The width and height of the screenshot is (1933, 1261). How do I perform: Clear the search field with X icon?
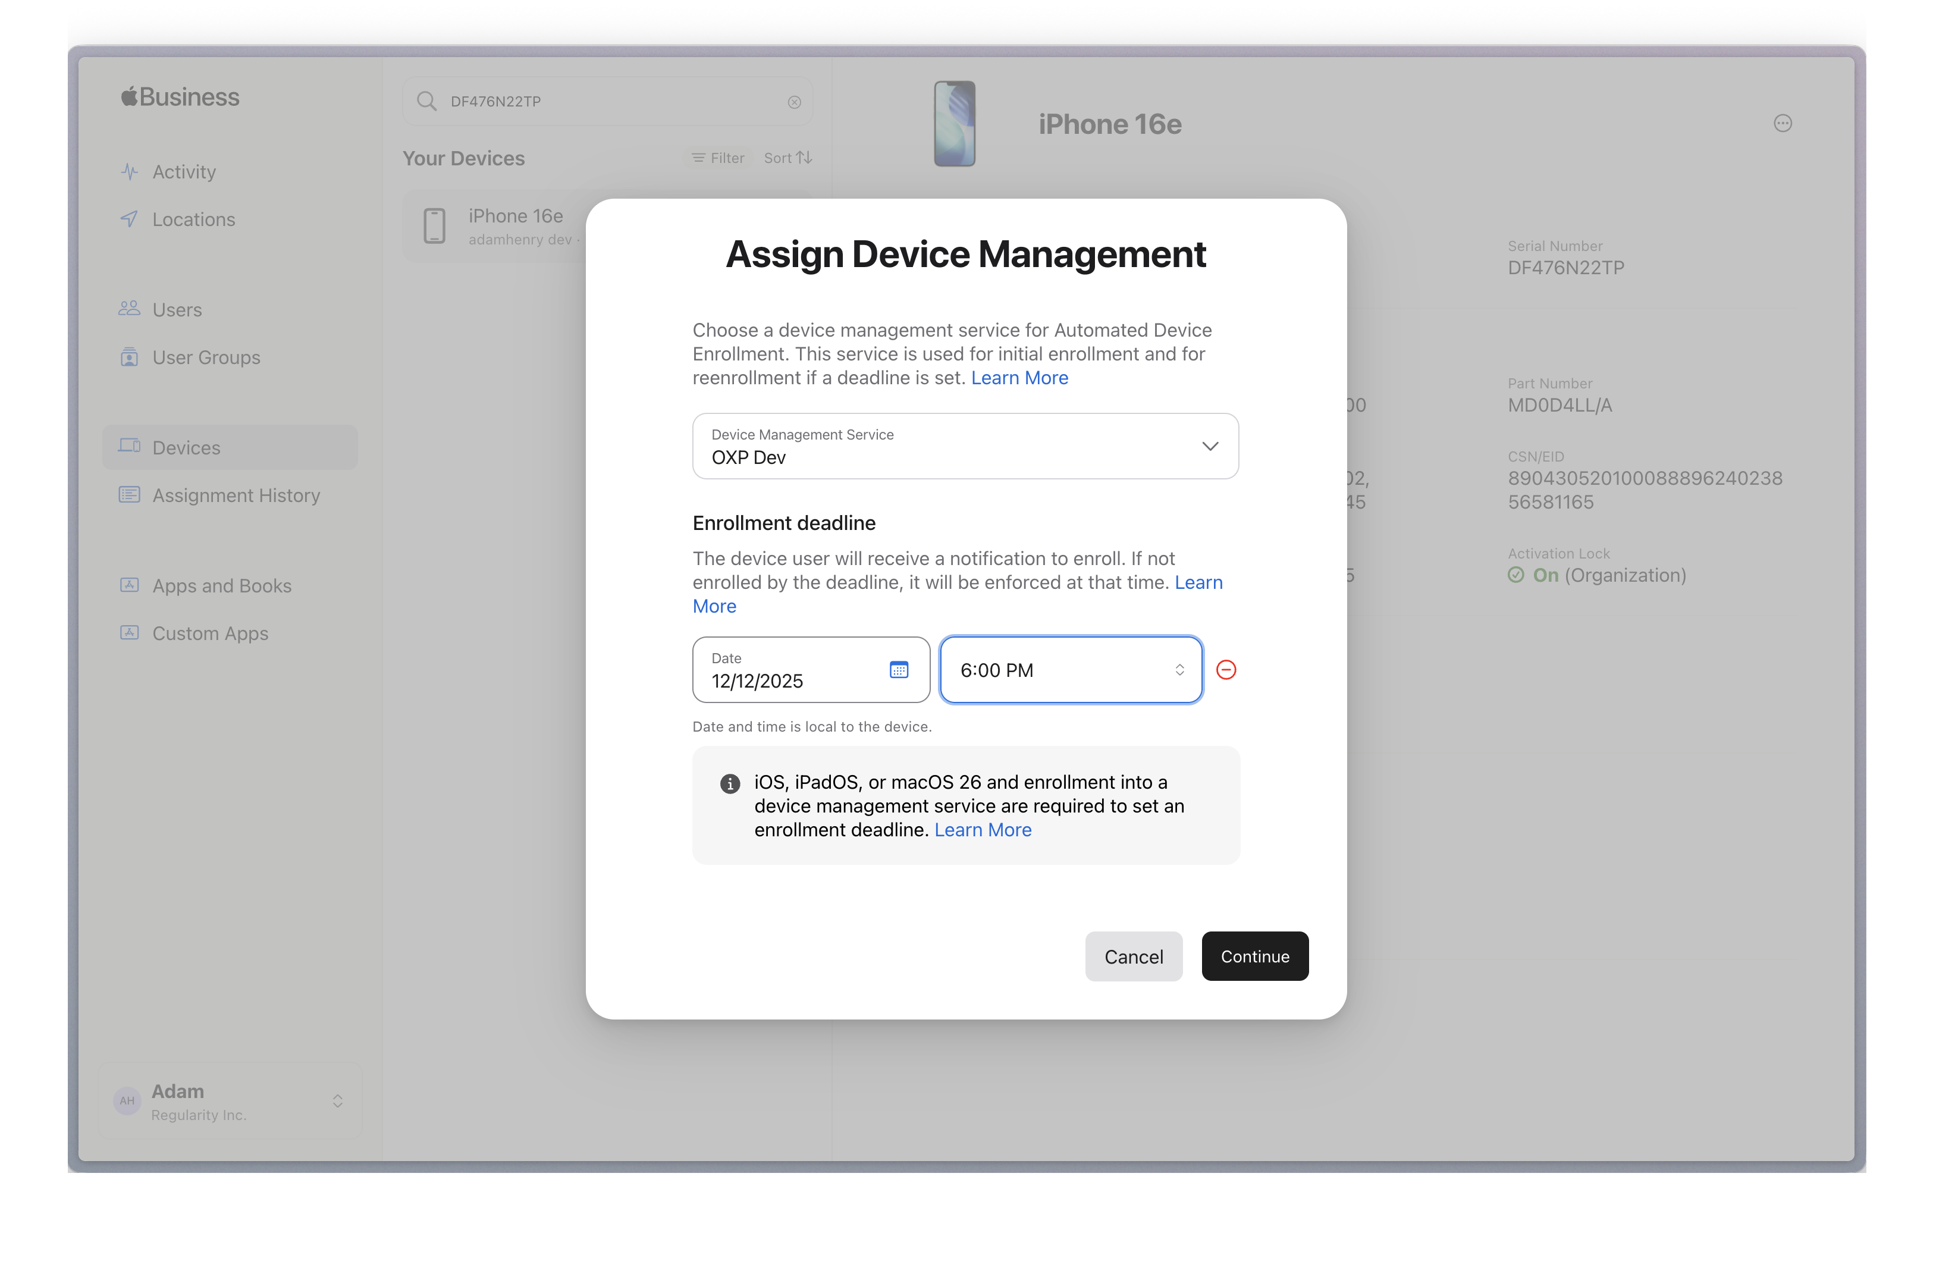pos(793,102)
